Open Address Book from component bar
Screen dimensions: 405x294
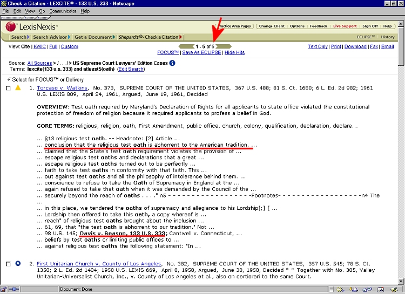[381, 290]
